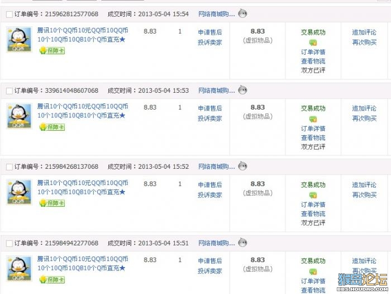The width and height of the screenshot is (391, 294).
Task: Open 订单详情 for the 15:52 order
Action: pos(313,205)
